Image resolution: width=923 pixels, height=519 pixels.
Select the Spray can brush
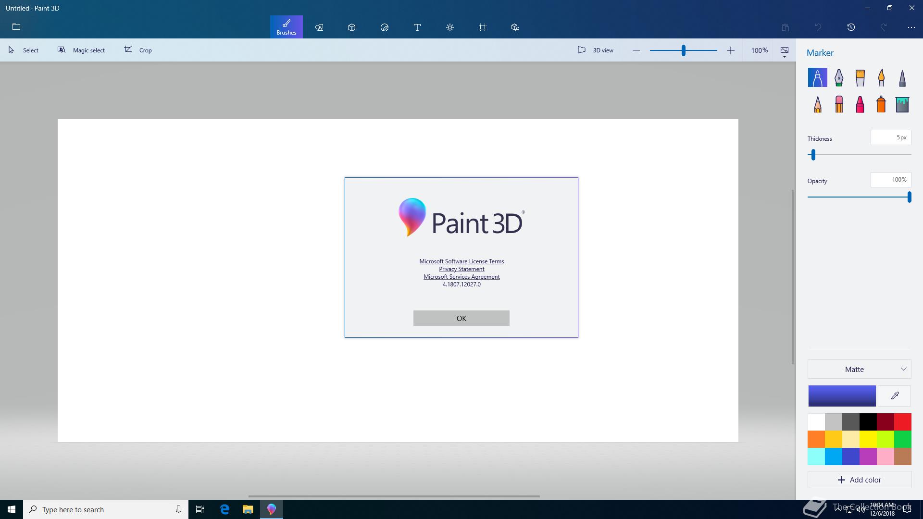pos(881,104)
